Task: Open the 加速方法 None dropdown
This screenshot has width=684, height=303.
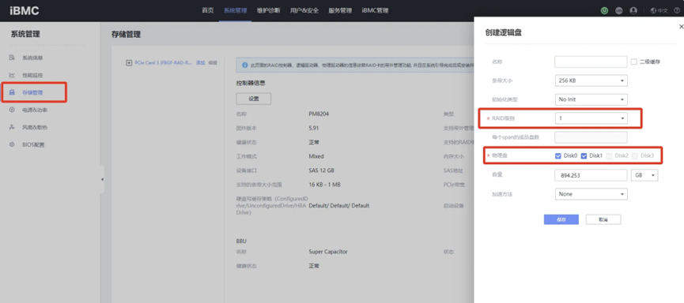Action: [x=591, y=194]
